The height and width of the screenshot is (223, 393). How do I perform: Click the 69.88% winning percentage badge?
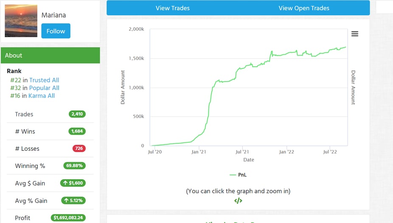(x=74, y=166)
